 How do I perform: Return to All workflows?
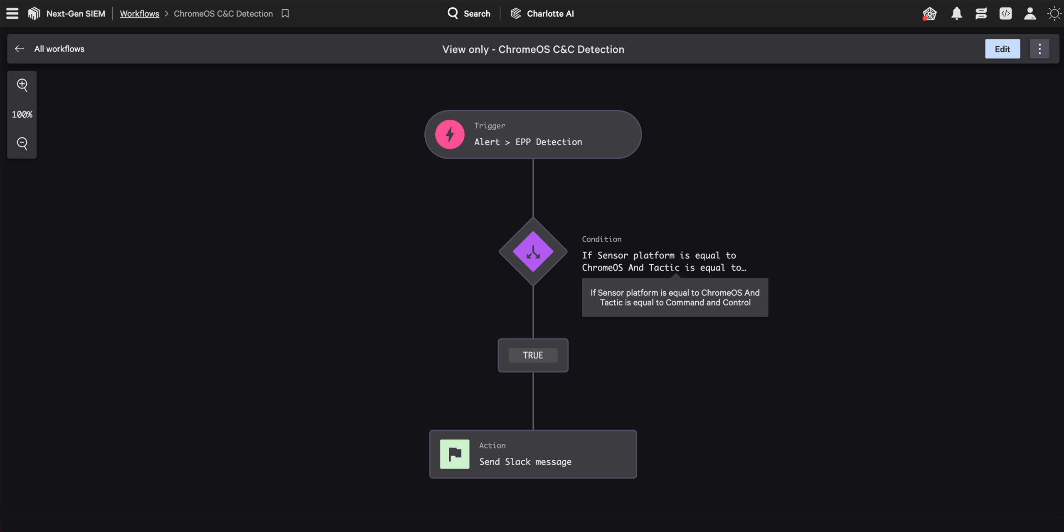click(x=59, y=49)
